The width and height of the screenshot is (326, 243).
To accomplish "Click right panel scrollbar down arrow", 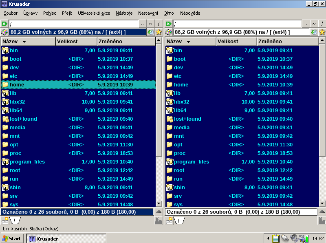I will pos(322,203).
